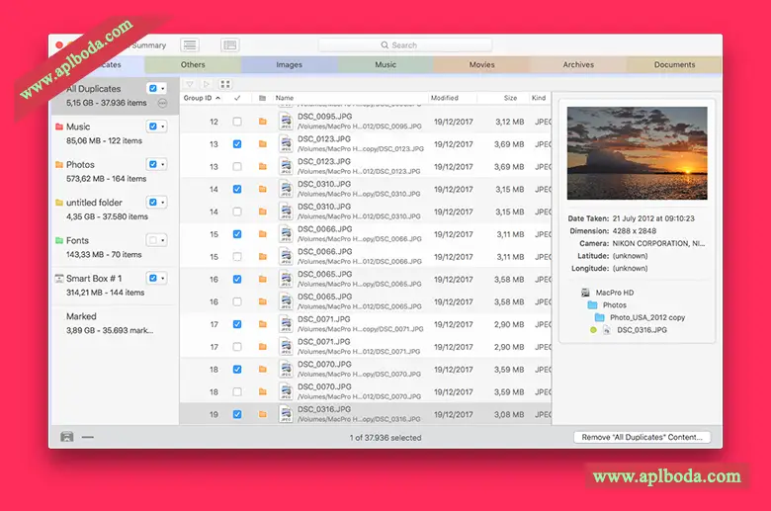Open the dropdown arrow next to Photos

pyautogui.click(x=162, y=164)
